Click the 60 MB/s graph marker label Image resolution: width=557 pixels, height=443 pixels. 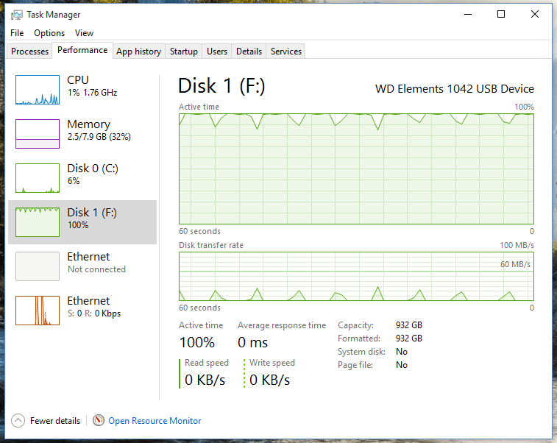[x=515, y=264]
